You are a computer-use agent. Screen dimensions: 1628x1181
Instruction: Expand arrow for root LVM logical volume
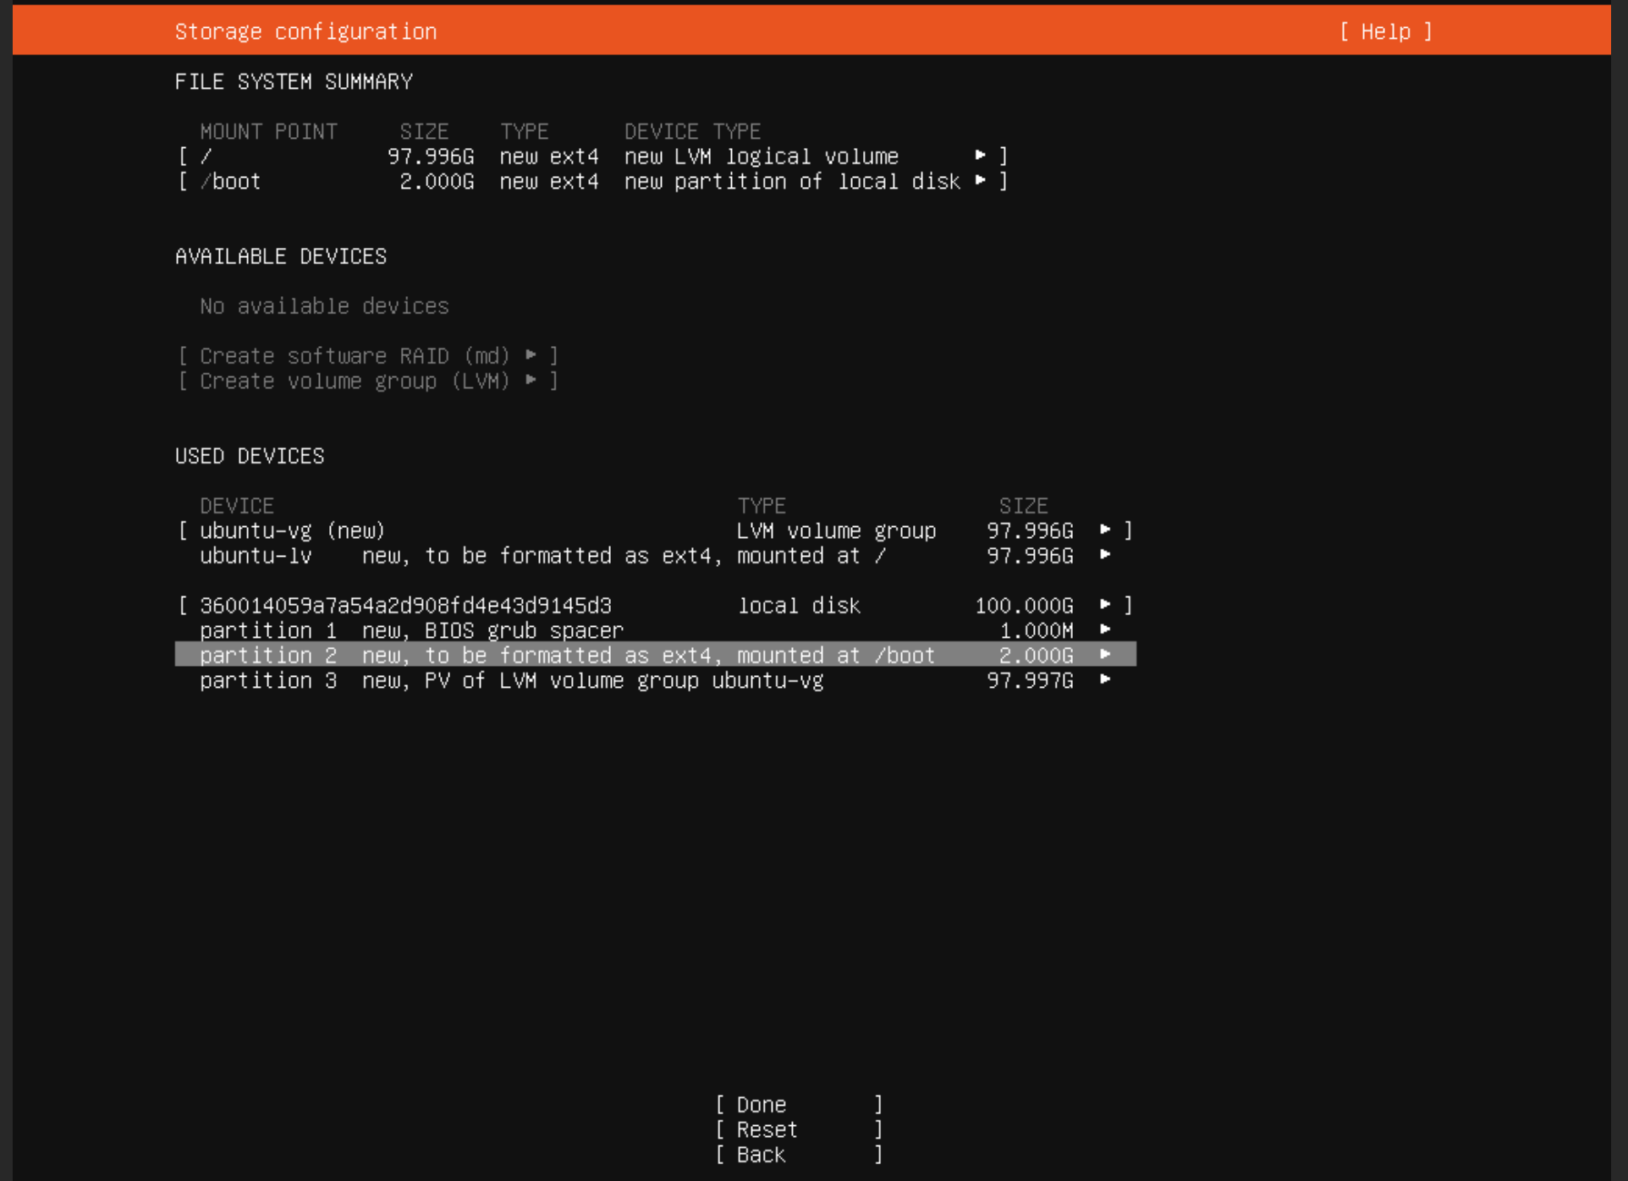coord(980,156)
